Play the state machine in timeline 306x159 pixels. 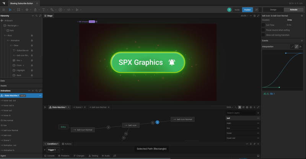45,107
